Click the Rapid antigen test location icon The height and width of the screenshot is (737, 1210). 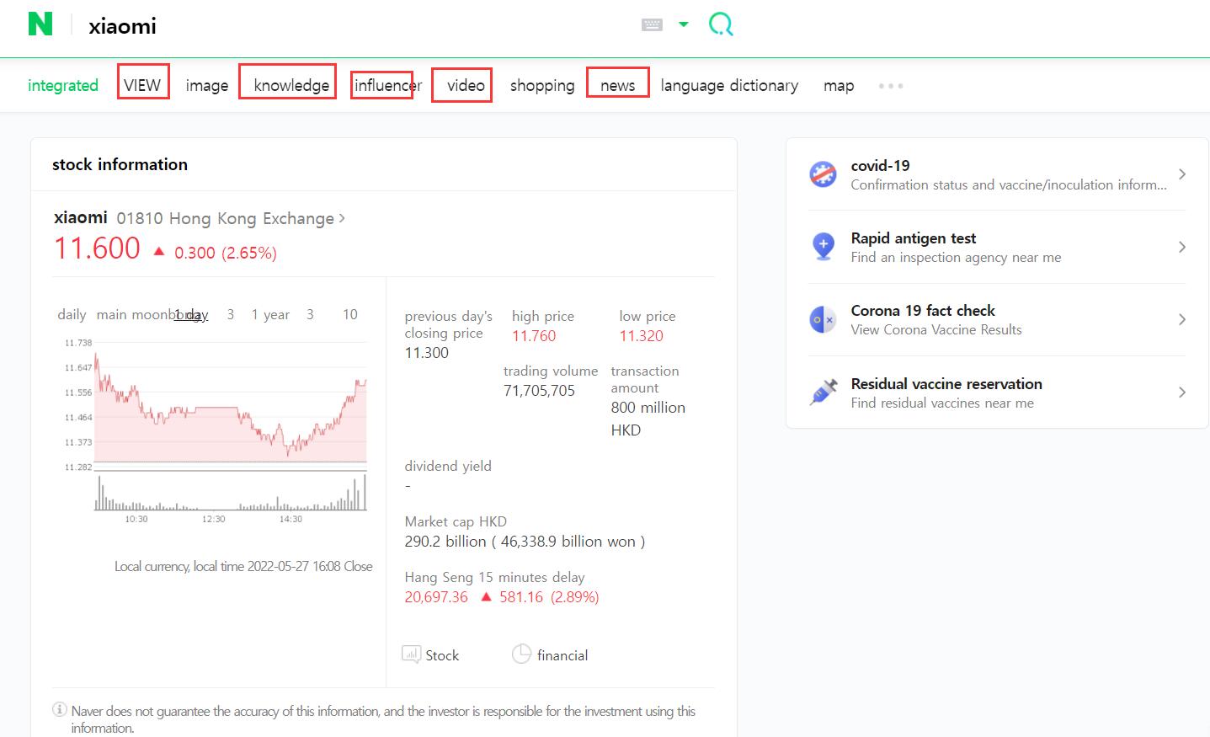coord(823,247)
